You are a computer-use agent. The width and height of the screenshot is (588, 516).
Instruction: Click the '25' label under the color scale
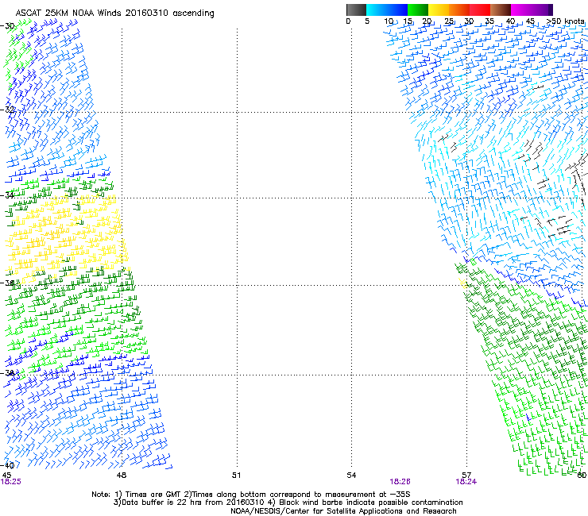click(449, 21)
